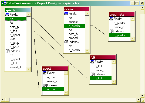145x103 pixels.
Task: Click the Indexes book icon in spisok table
Action: tap(8, 51)
